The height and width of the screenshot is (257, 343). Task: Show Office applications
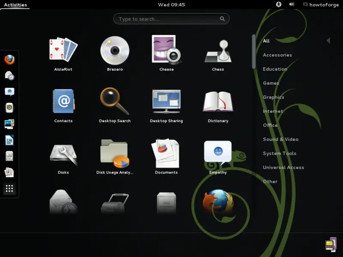270,125
